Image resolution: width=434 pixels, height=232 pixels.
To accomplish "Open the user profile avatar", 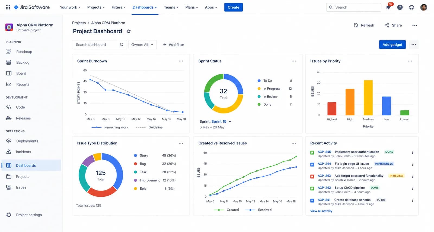I will tap(424, 7).
